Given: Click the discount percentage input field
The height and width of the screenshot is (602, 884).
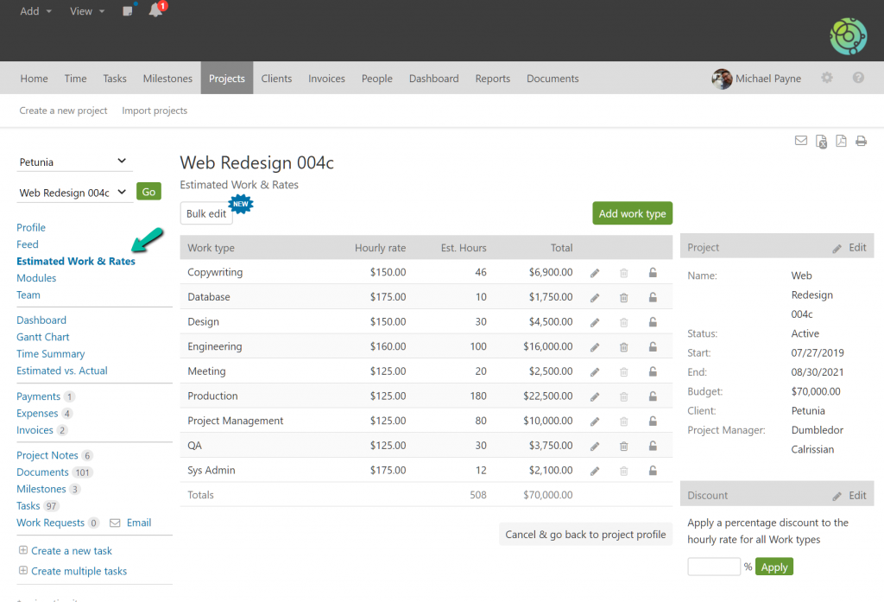Looking at the screenshot, I should click(714, 567).
